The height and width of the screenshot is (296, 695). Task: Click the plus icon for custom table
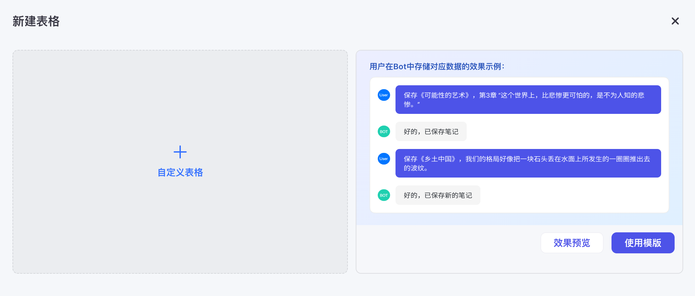pos(180,152)
